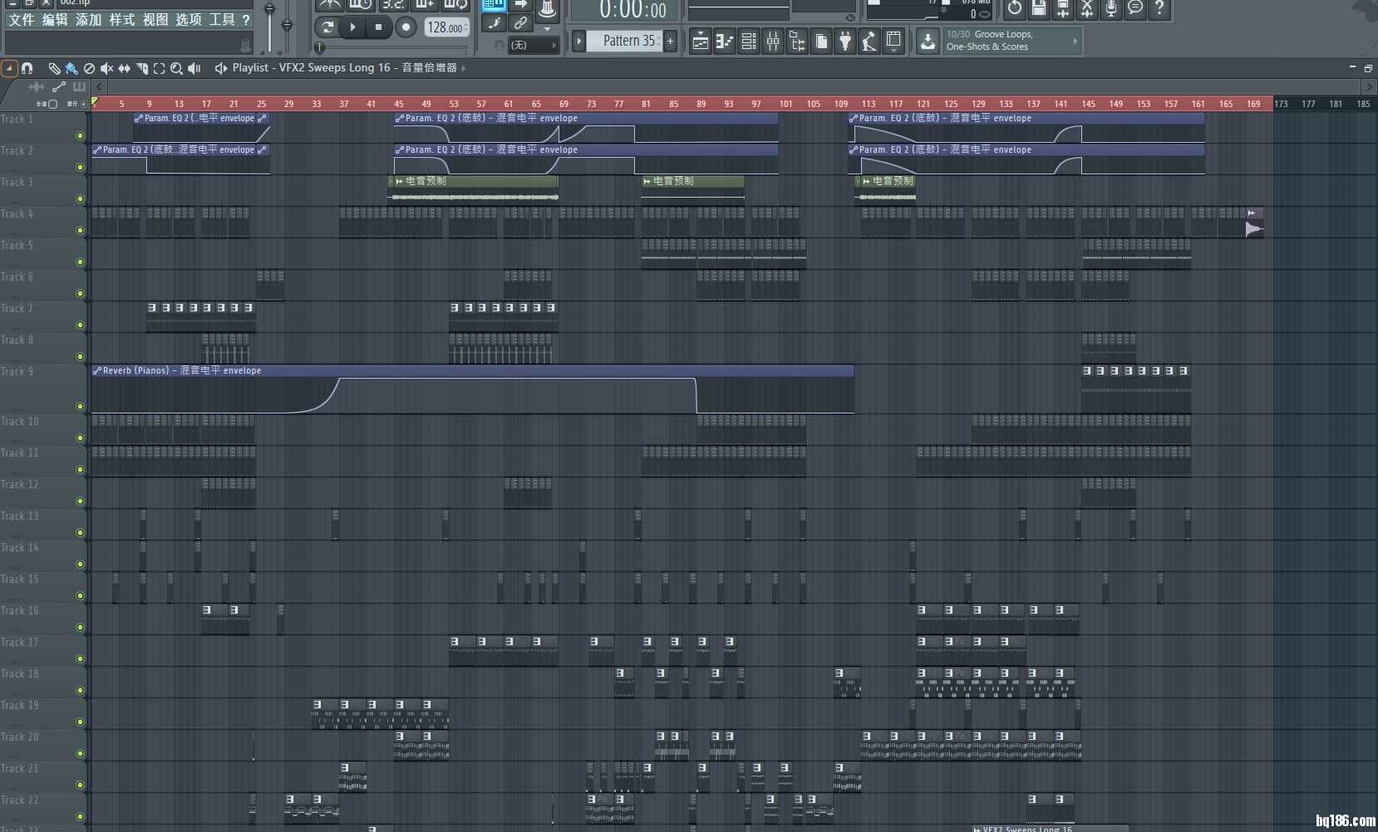The image size is (1378, 832).
Task: Open the tempo tapper icon
Action: click(869, 42)
